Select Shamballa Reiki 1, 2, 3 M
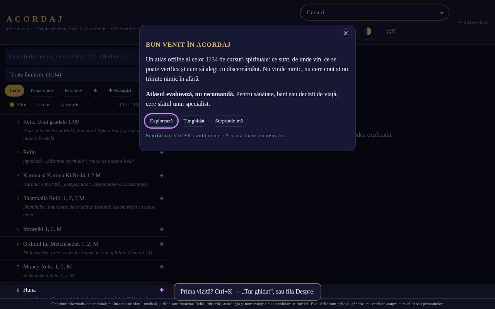 click(x=85, y=206)
